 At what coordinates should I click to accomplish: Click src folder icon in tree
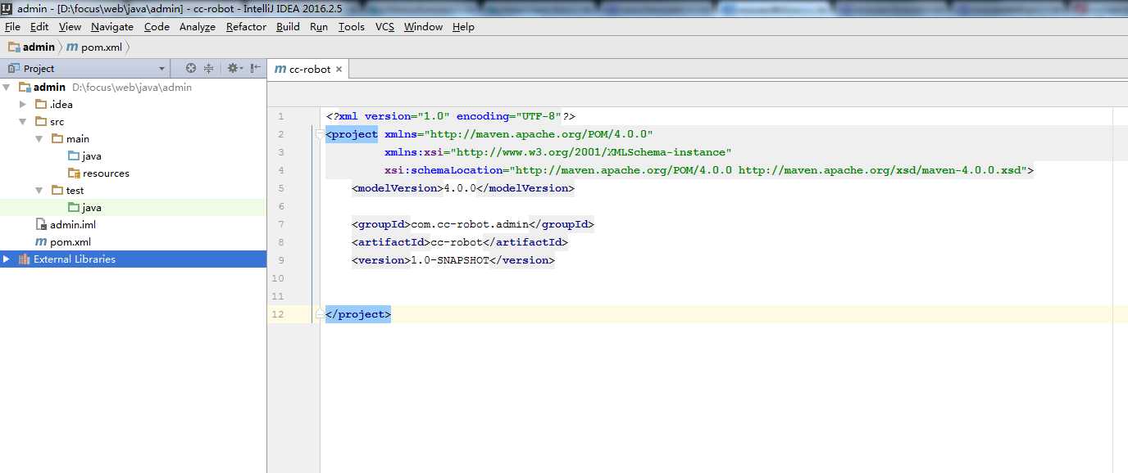[x=41, y=121]
